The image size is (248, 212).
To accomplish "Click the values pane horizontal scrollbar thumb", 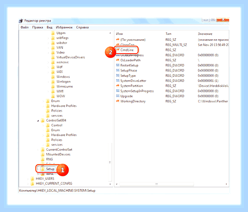I will point(156,184).
